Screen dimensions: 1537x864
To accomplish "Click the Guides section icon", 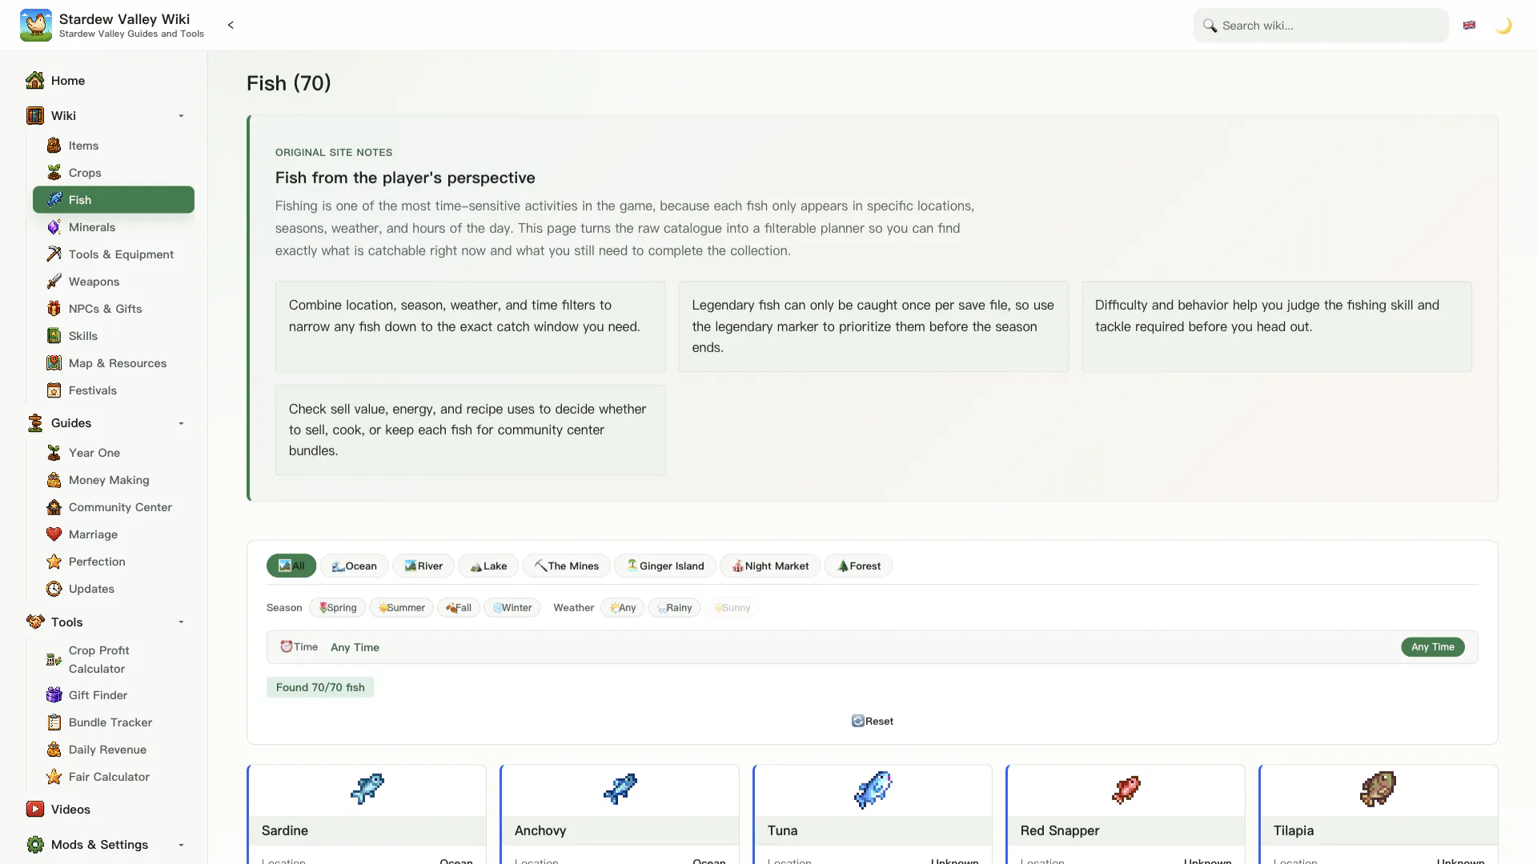I will point(35,423).
